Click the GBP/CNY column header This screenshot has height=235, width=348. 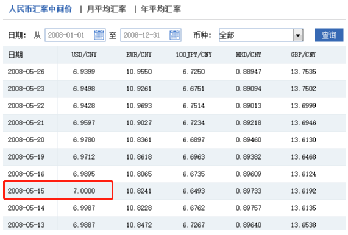point(304,55)
